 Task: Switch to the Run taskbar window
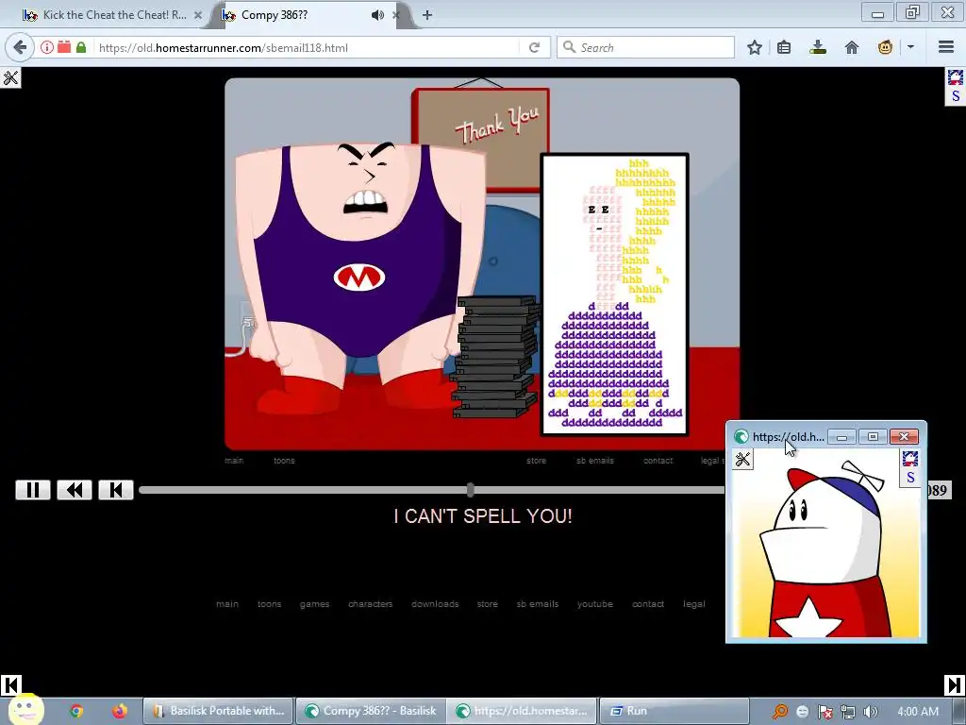pos(674,711)
